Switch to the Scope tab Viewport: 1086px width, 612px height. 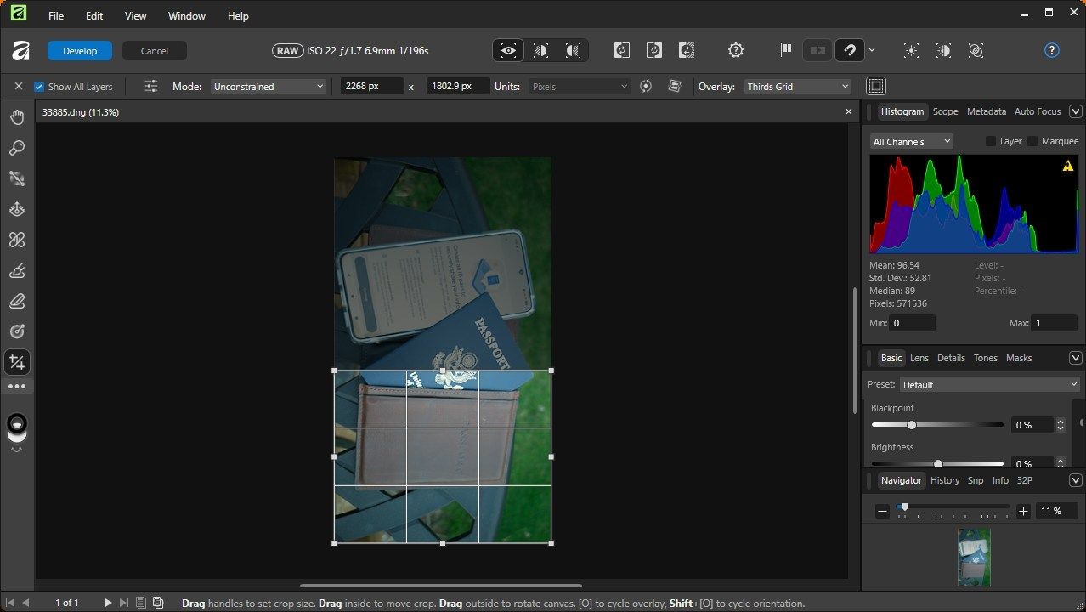945,111
